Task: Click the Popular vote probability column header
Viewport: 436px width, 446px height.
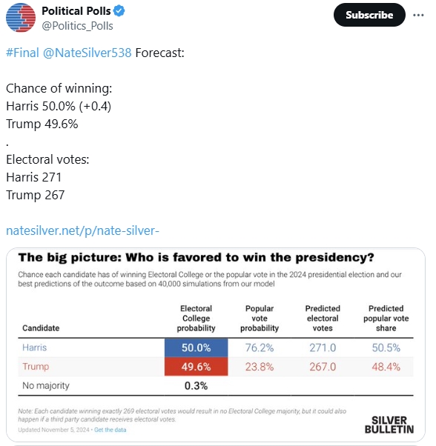Action: coord(260,319)
